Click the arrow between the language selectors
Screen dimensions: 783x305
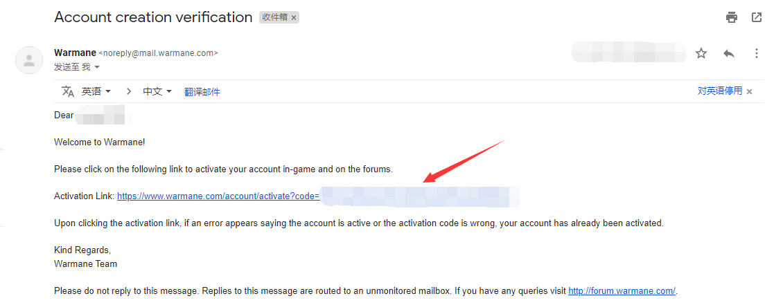[x=129, y=91]
